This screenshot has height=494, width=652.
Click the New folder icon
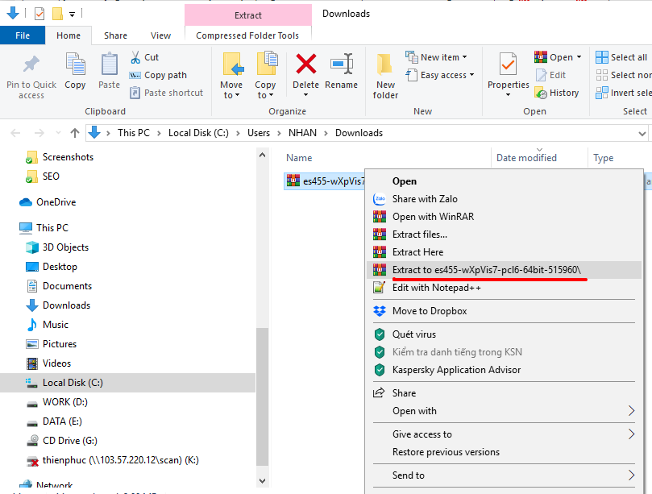(385, 65)
